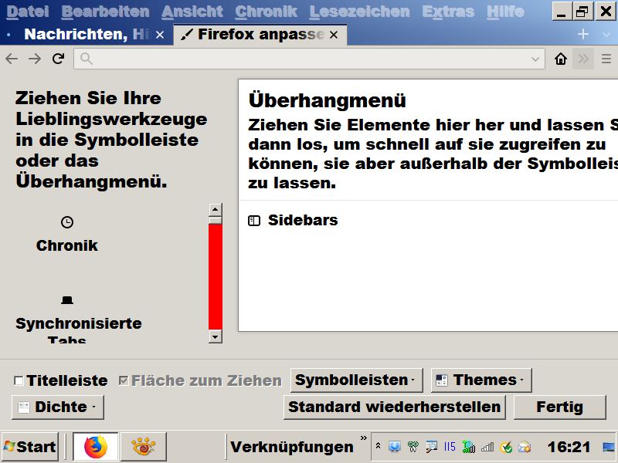
Task: Click the show desktop icon beside clock
Action: point(609,447)
